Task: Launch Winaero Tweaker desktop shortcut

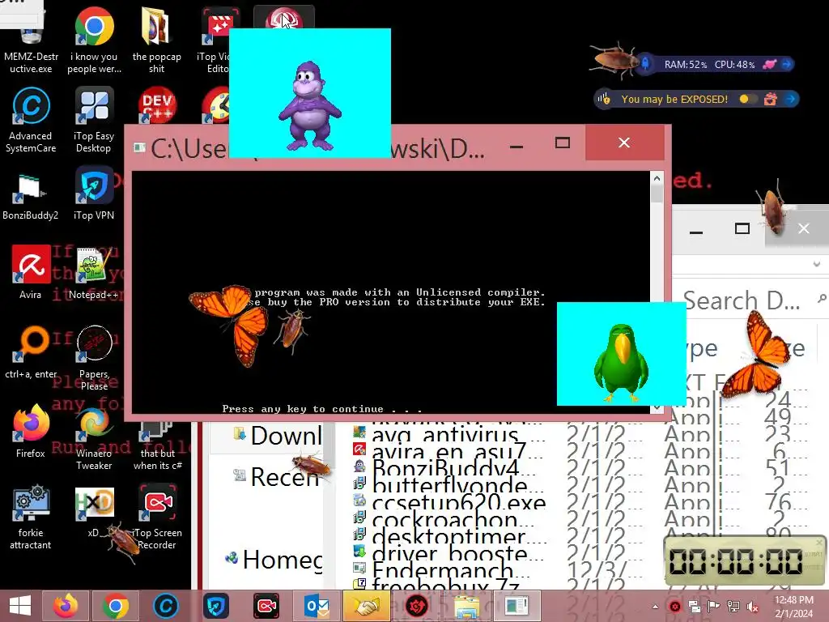Action: click(x=94, y=437)
